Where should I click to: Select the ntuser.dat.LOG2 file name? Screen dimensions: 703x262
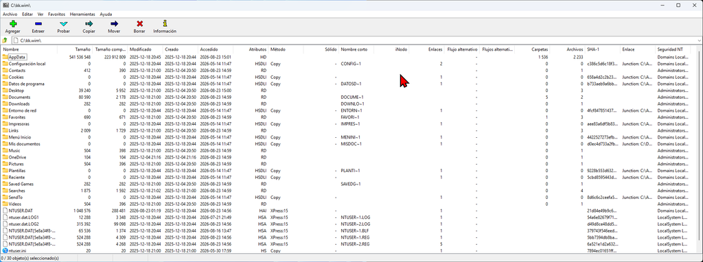click(x=24, y=224)
